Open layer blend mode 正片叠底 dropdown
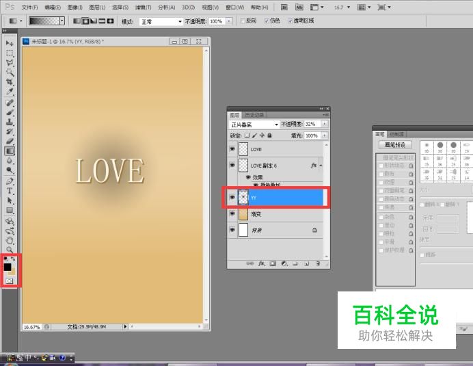 point(254,125)
